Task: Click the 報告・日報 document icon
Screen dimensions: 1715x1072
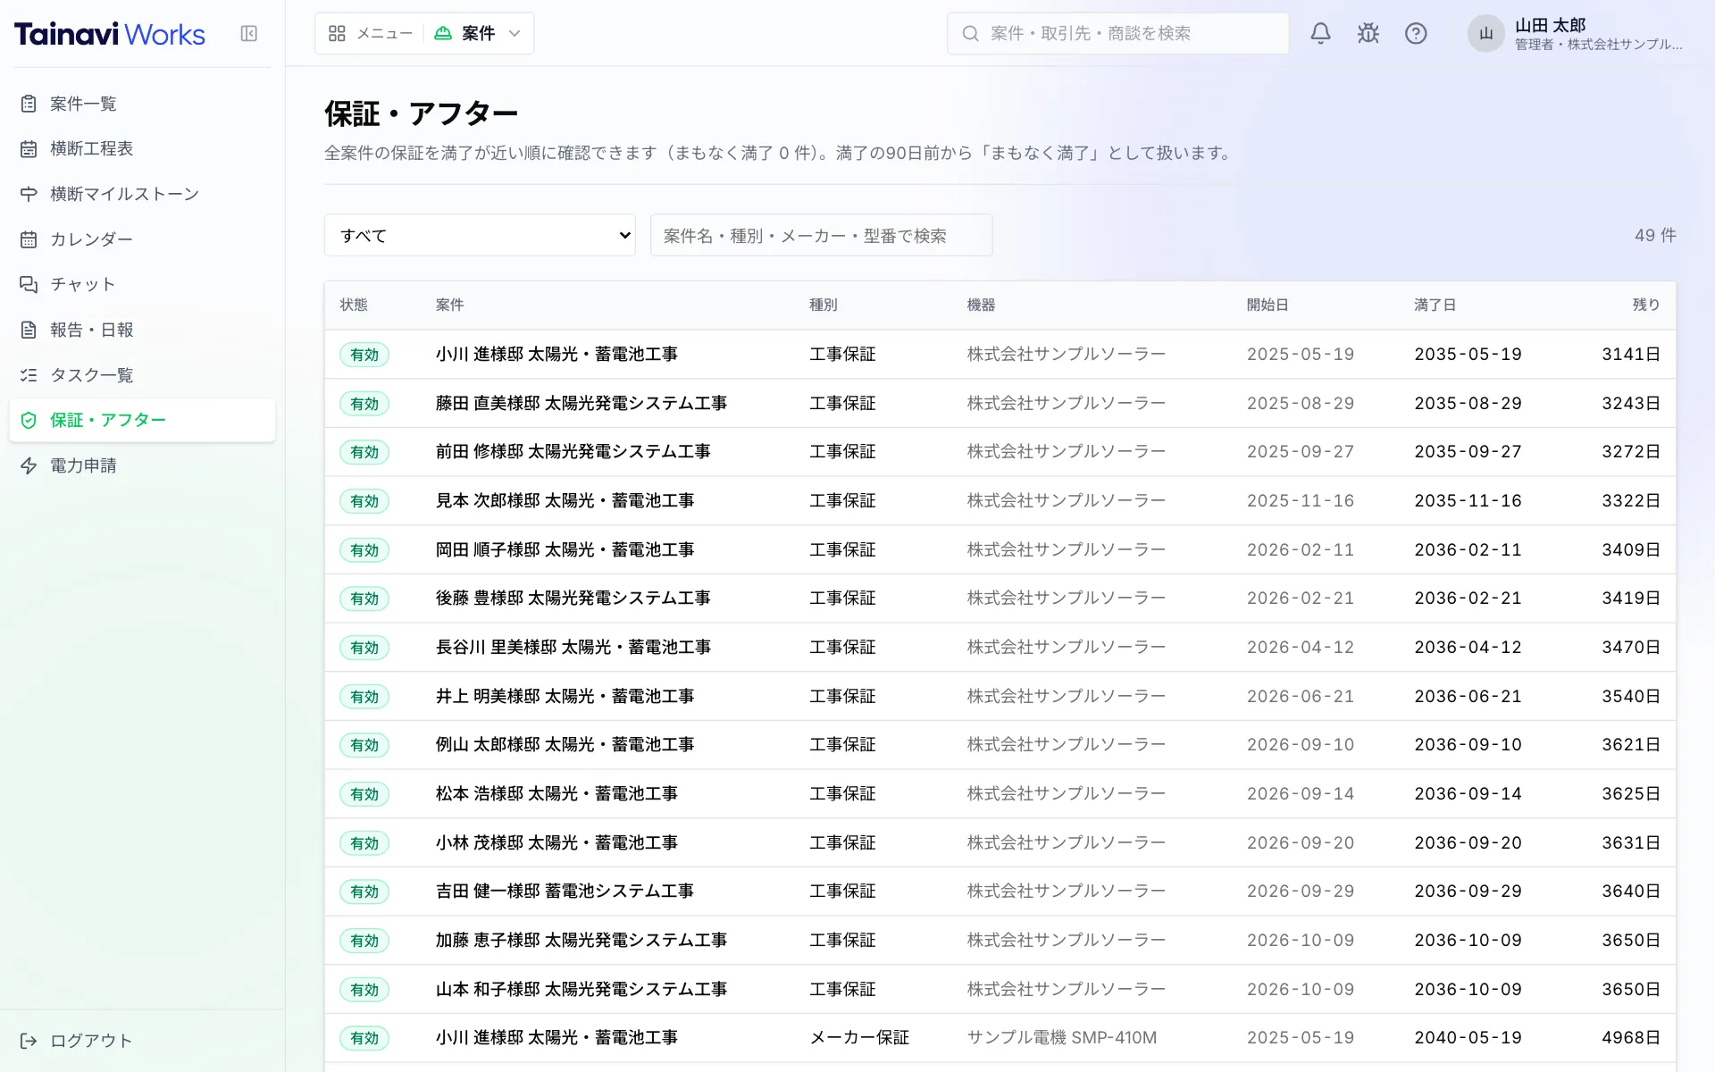Action: pos(29,330)
